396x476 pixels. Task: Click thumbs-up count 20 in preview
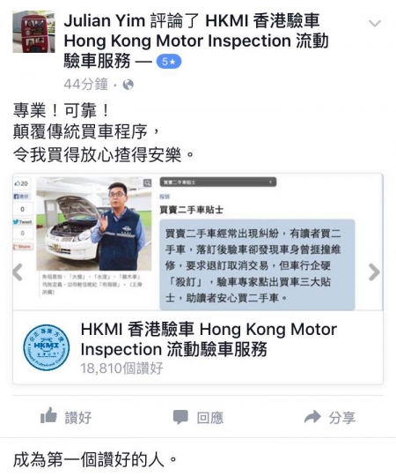point(21,183)
